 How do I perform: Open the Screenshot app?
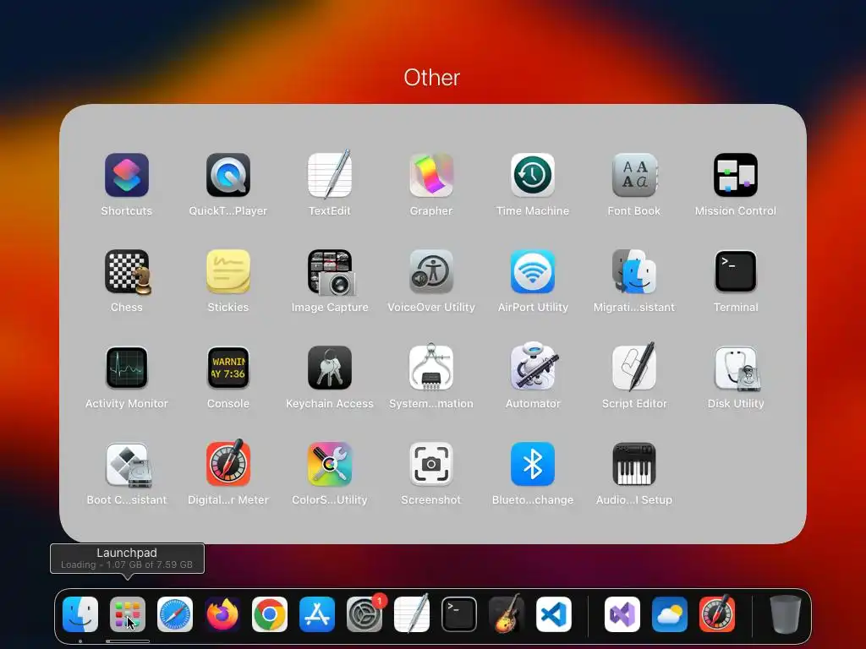431,464
